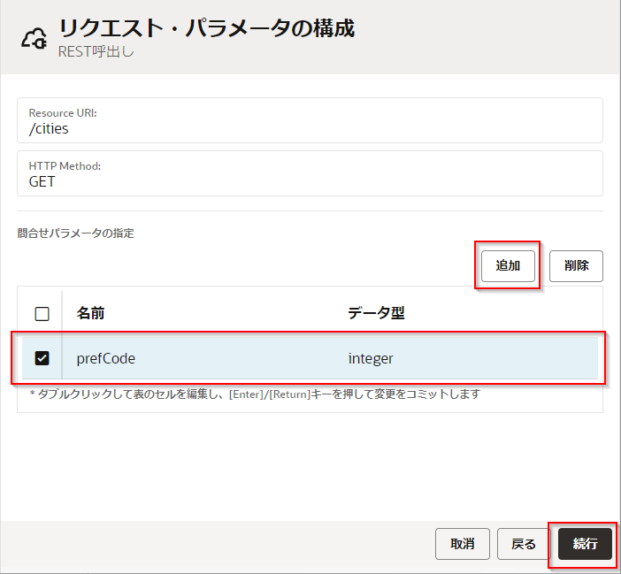This screenshot has width=621, height=574.
Task: Click the REST cloud plug icon
Action: (33, 39)
